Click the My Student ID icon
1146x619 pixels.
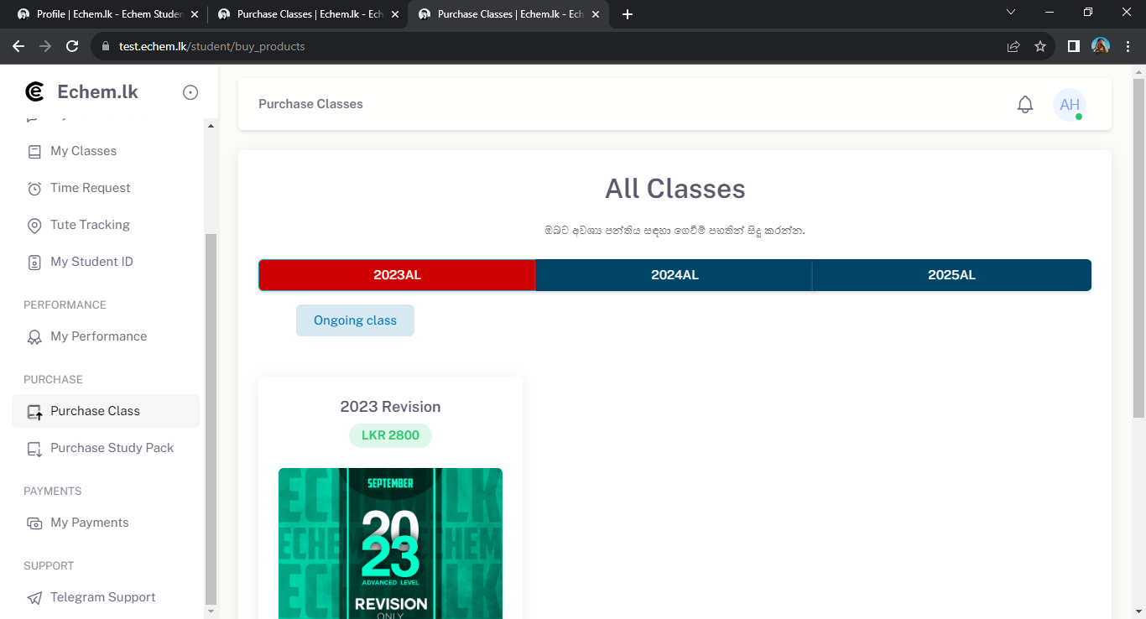pos(34,263)
